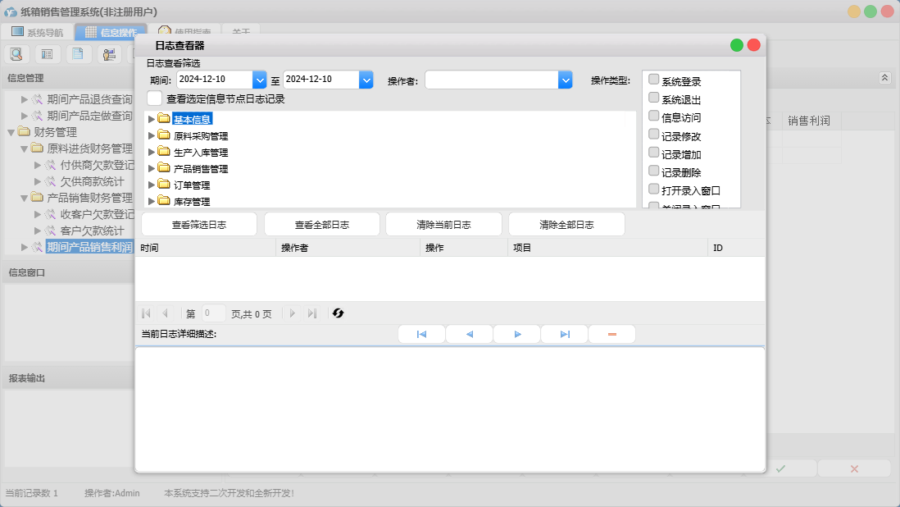Select the 库存管理 folder in tree

pyautogui.click(x=192, y=202)
